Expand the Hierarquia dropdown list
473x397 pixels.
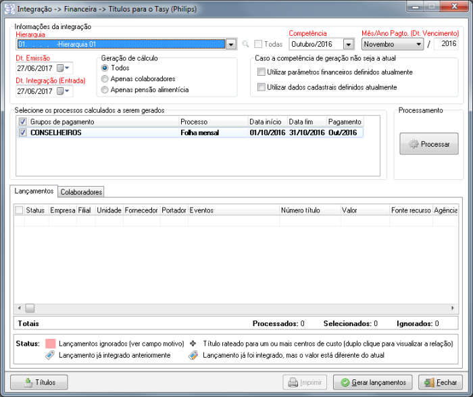(230, 45)
